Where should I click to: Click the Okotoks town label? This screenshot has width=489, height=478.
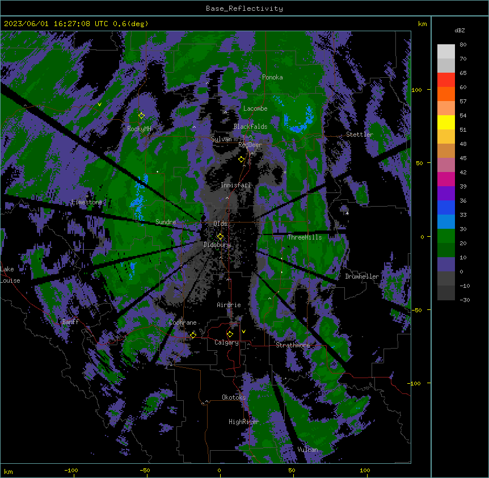point(234,397)
